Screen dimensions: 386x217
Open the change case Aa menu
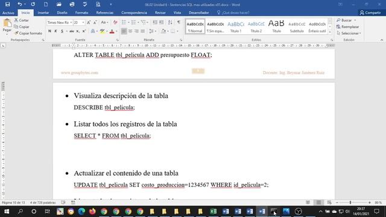pos(104,22)
